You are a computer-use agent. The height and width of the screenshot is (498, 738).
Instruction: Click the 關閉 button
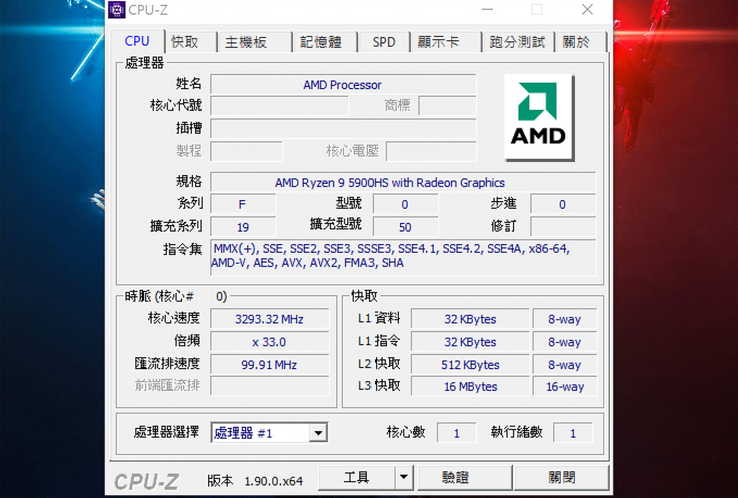561,477
